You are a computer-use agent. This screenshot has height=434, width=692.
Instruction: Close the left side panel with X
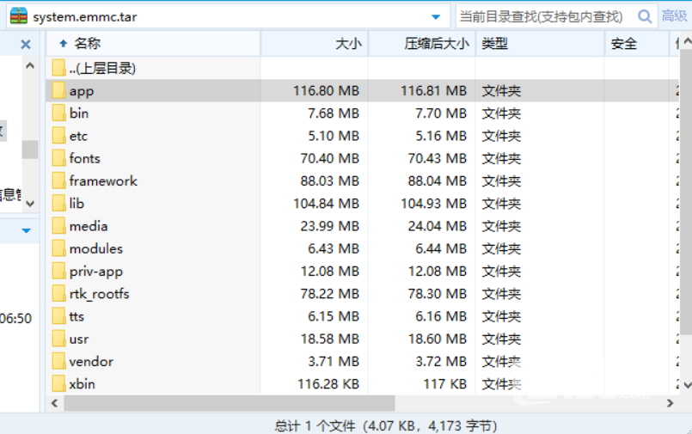click(x=26, y=44)
